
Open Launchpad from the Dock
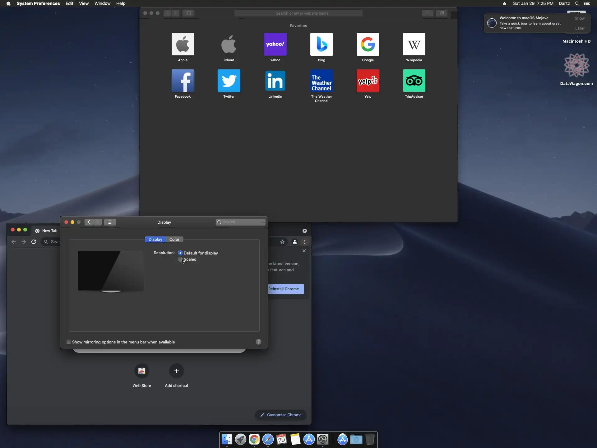coord(240,439)
